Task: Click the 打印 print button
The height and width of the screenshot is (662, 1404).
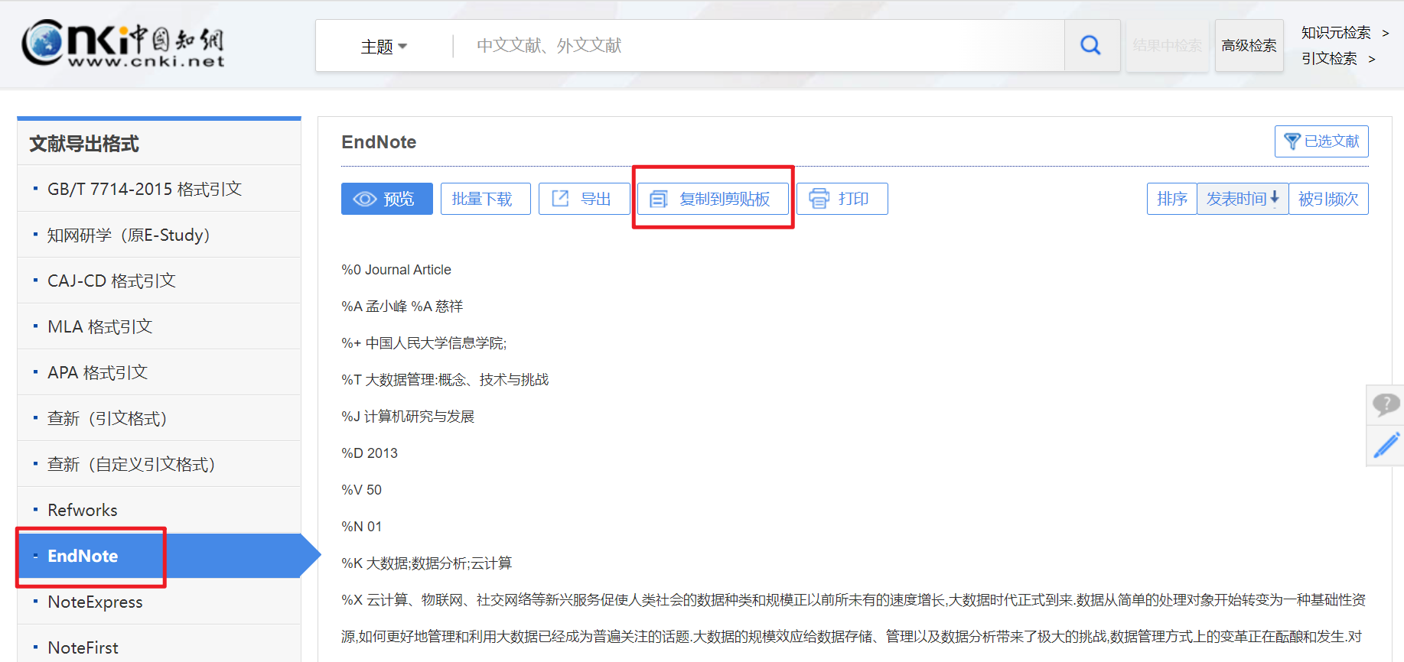Action: pos(842,199)
